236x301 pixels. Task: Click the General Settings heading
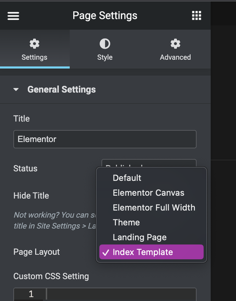[61, 89]
